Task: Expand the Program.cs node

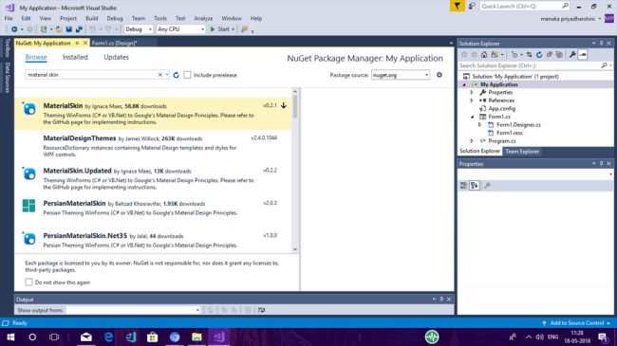Action: pyautogui.click(x=472, y=140)
